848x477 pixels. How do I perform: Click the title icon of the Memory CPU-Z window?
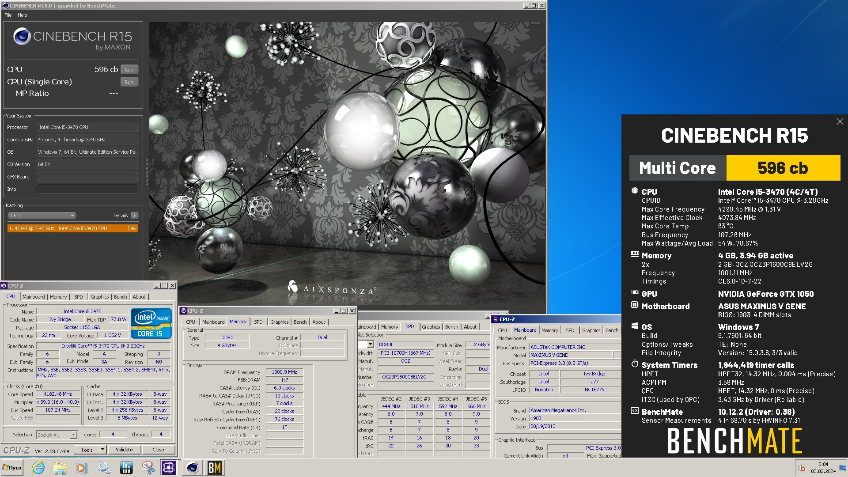click(184, 311)
